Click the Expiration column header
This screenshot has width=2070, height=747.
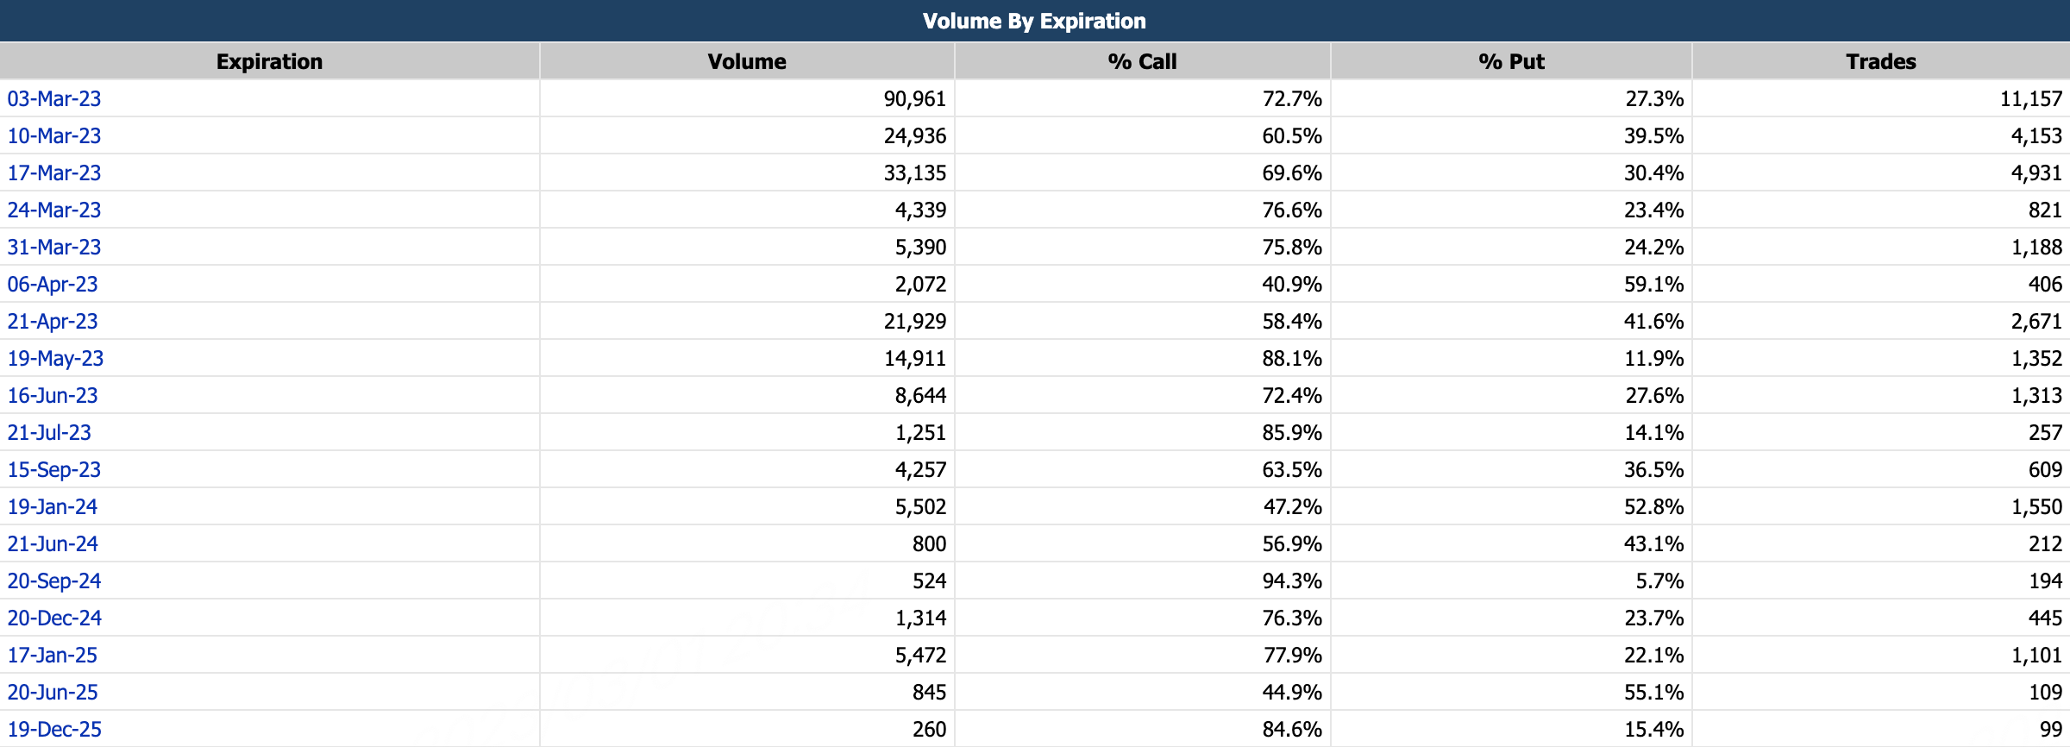tap(269, 62)
